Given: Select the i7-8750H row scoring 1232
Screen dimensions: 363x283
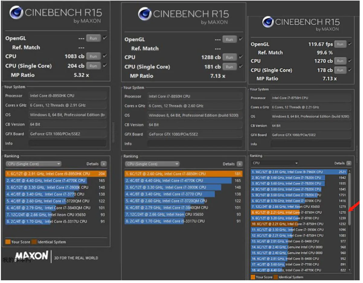Looking at the screenshot, I should pyautogui.click(x=299, y=224).
